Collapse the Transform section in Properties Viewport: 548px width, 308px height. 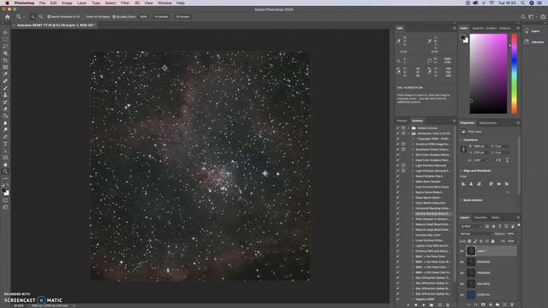tap(461, 139)
